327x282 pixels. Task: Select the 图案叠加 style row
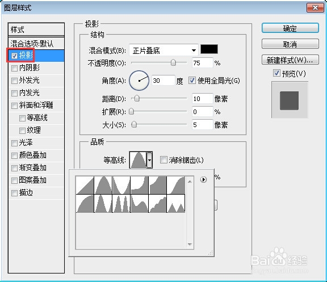click(36, 180)
